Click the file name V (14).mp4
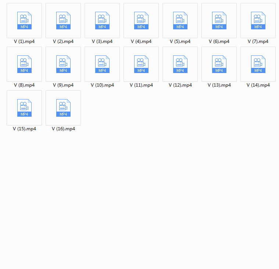This screenshot has width=279, height=269. click(258, 85)
